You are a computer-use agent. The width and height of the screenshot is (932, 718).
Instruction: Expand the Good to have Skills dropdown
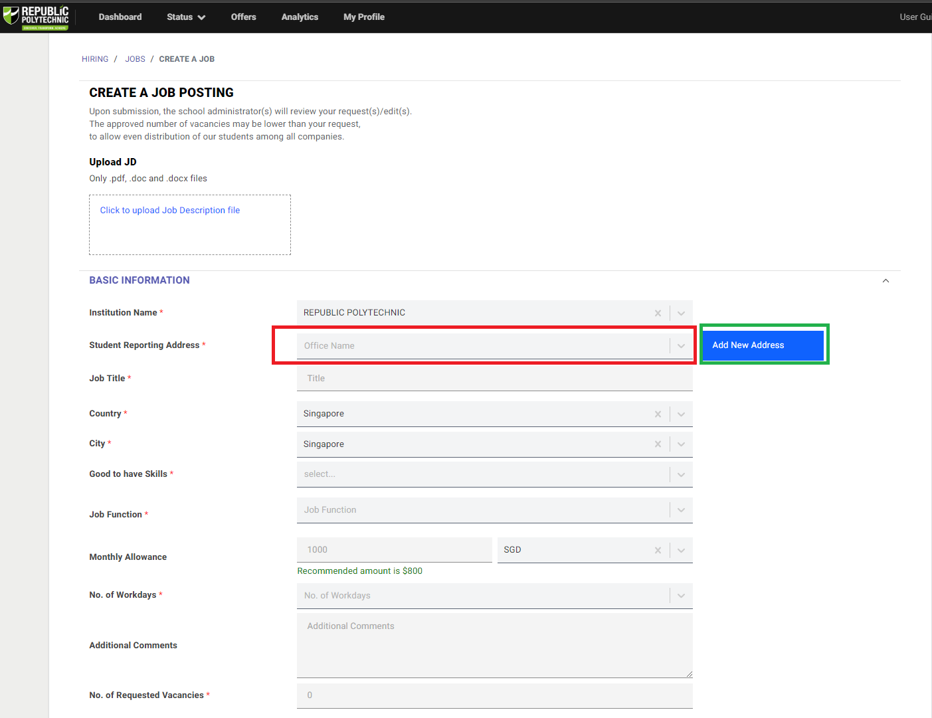coord(681,474)
